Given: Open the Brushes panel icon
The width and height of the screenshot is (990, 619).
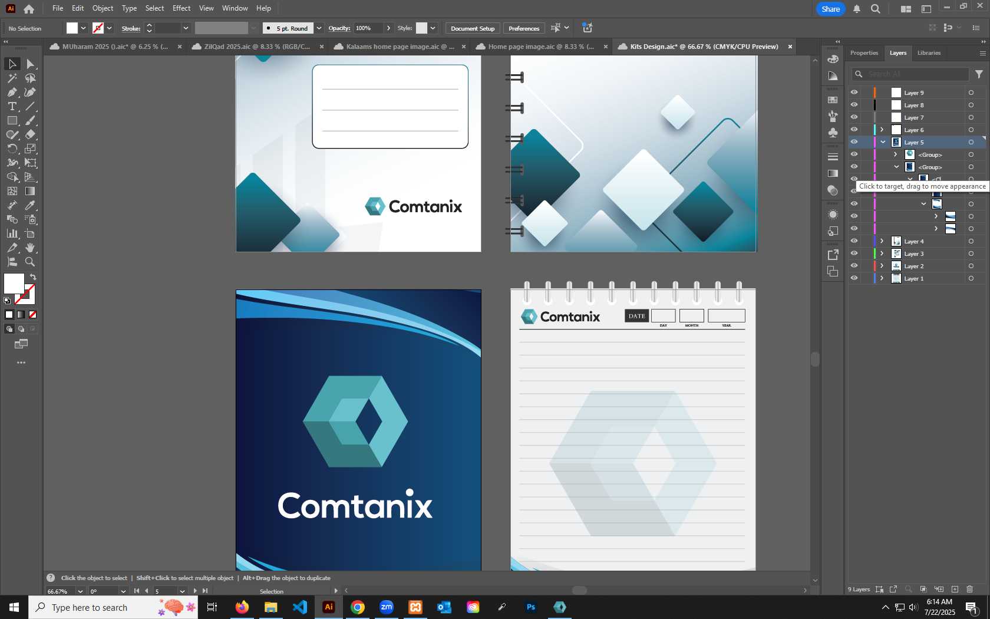Looking at the screenshot, I should point(833,116).
